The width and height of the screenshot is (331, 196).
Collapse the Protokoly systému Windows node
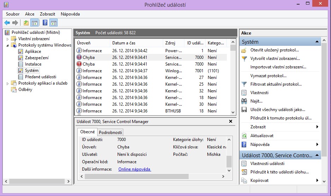click(8, 45)
